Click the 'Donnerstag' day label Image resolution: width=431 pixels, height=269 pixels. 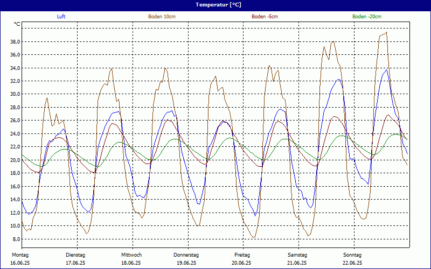pyautogui.click(x=186, y=255)
